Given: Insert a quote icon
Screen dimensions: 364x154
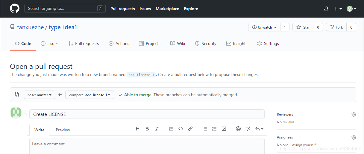Looking at the screenshot, I should pyautogui.click(x=171, y=129).
